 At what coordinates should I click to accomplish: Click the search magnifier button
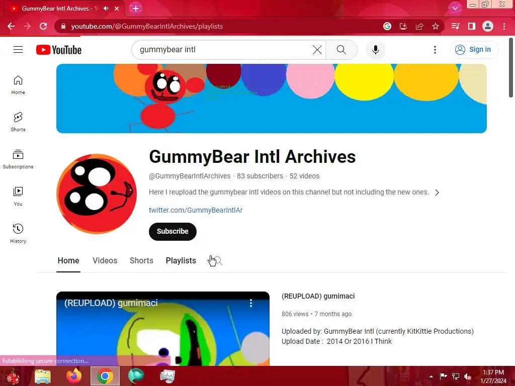[x=341, y=50]
